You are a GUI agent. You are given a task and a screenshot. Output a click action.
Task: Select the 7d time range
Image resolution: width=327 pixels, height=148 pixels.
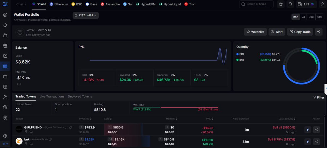(x=303, y=17)
